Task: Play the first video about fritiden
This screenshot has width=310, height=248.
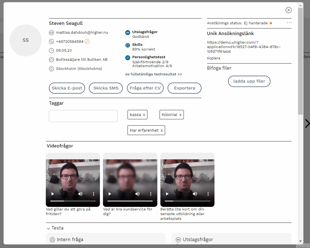Action: point(53,194)
